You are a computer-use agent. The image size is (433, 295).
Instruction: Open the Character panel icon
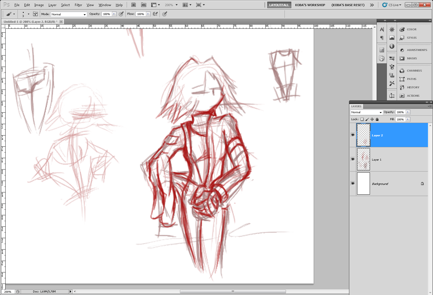point(382,30)
